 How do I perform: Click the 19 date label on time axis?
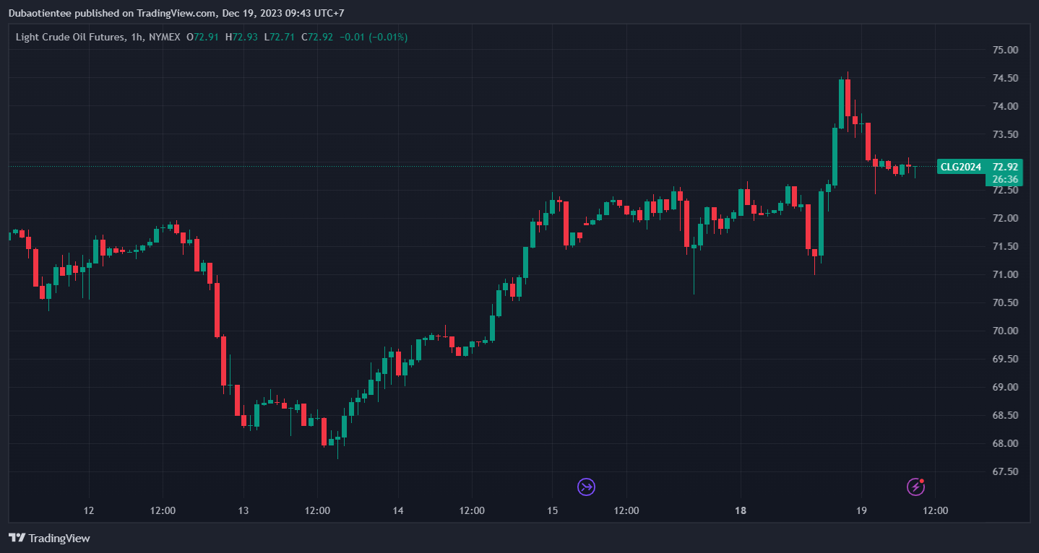pyautogui.click(x=861, y=510)
